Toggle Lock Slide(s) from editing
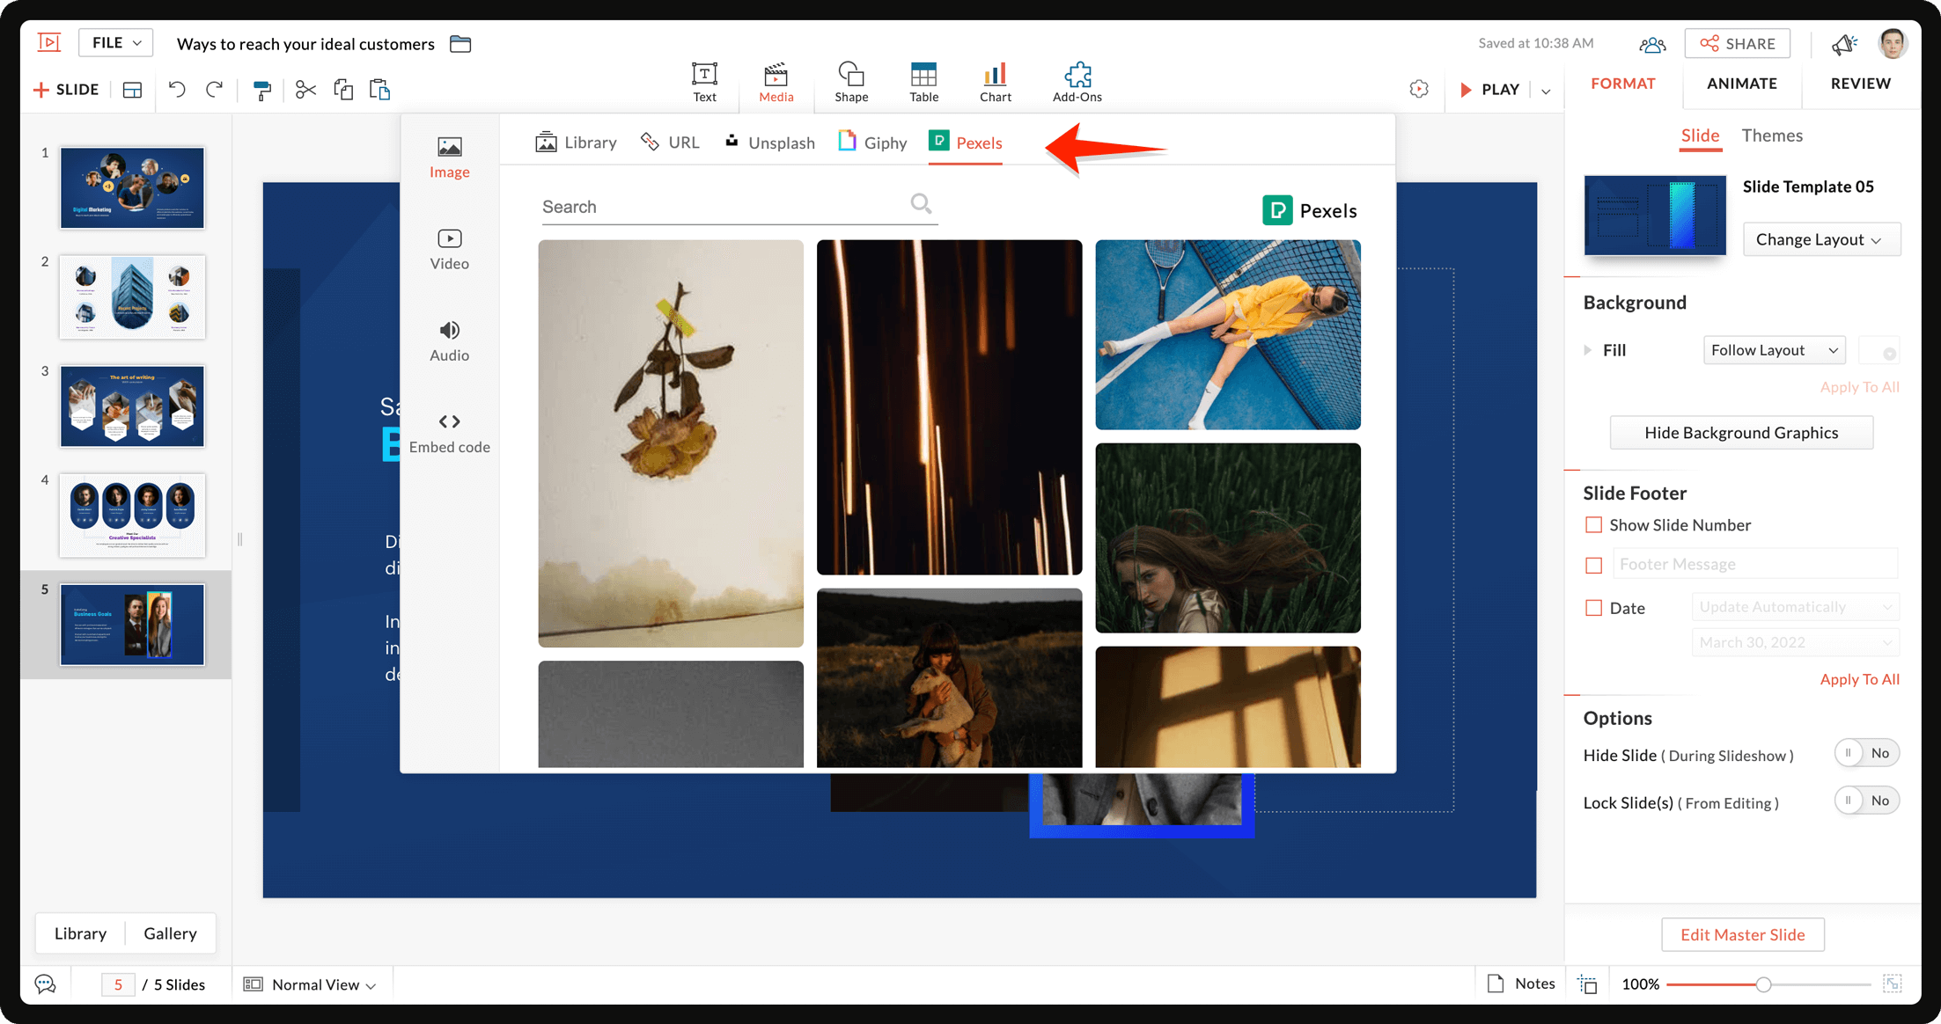 1866,801
